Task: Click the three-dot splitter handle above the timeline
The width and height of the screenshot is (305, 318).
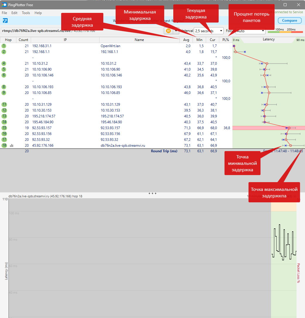Action: 152,193
